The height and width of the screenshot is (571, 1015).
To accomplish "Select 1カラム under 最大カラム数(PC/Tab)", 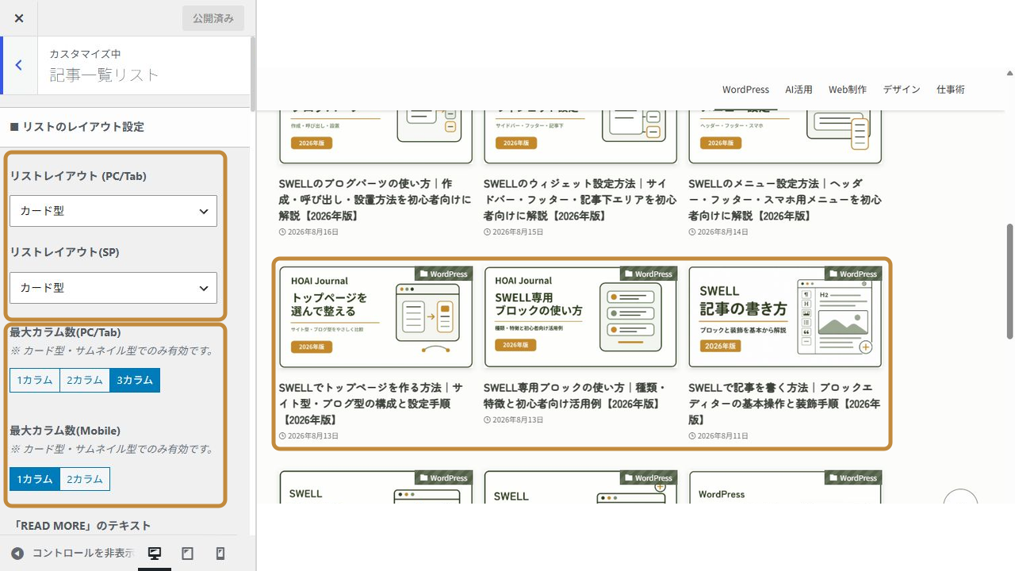I will click(x=35, y=380).
